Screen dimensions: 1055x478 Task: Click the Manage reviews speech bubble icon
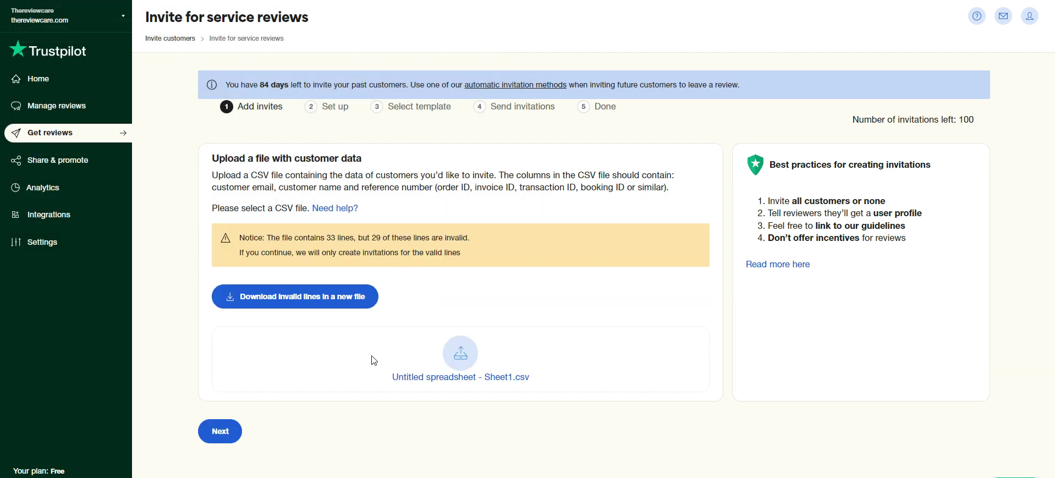(x=16, y=106)
